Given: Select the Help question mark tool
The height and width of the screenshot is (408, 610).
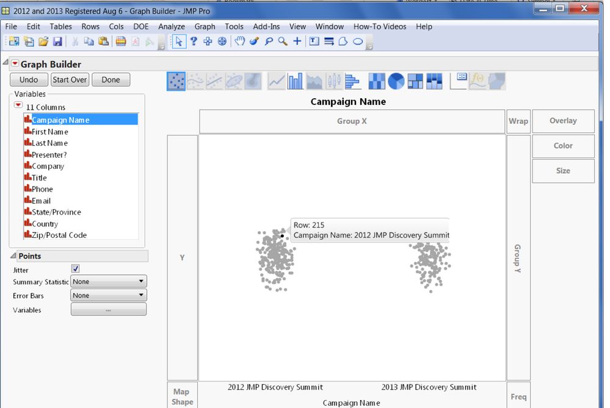Looking at the screenshot, I should coord(194,41).
